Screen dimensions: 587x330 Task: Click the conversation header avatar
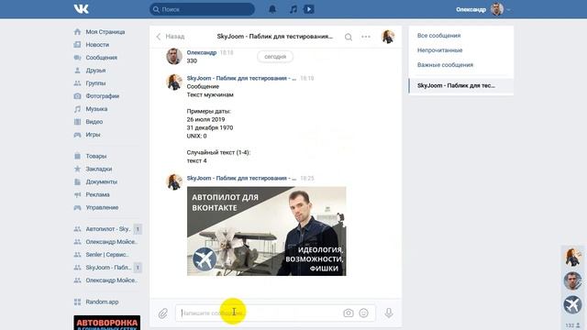click(x=388, y=37)
